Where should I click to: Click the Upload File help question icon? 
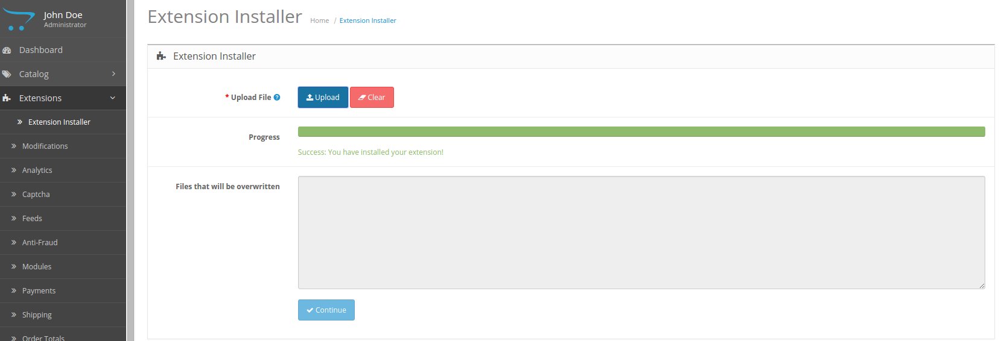[x=277, y=98]
